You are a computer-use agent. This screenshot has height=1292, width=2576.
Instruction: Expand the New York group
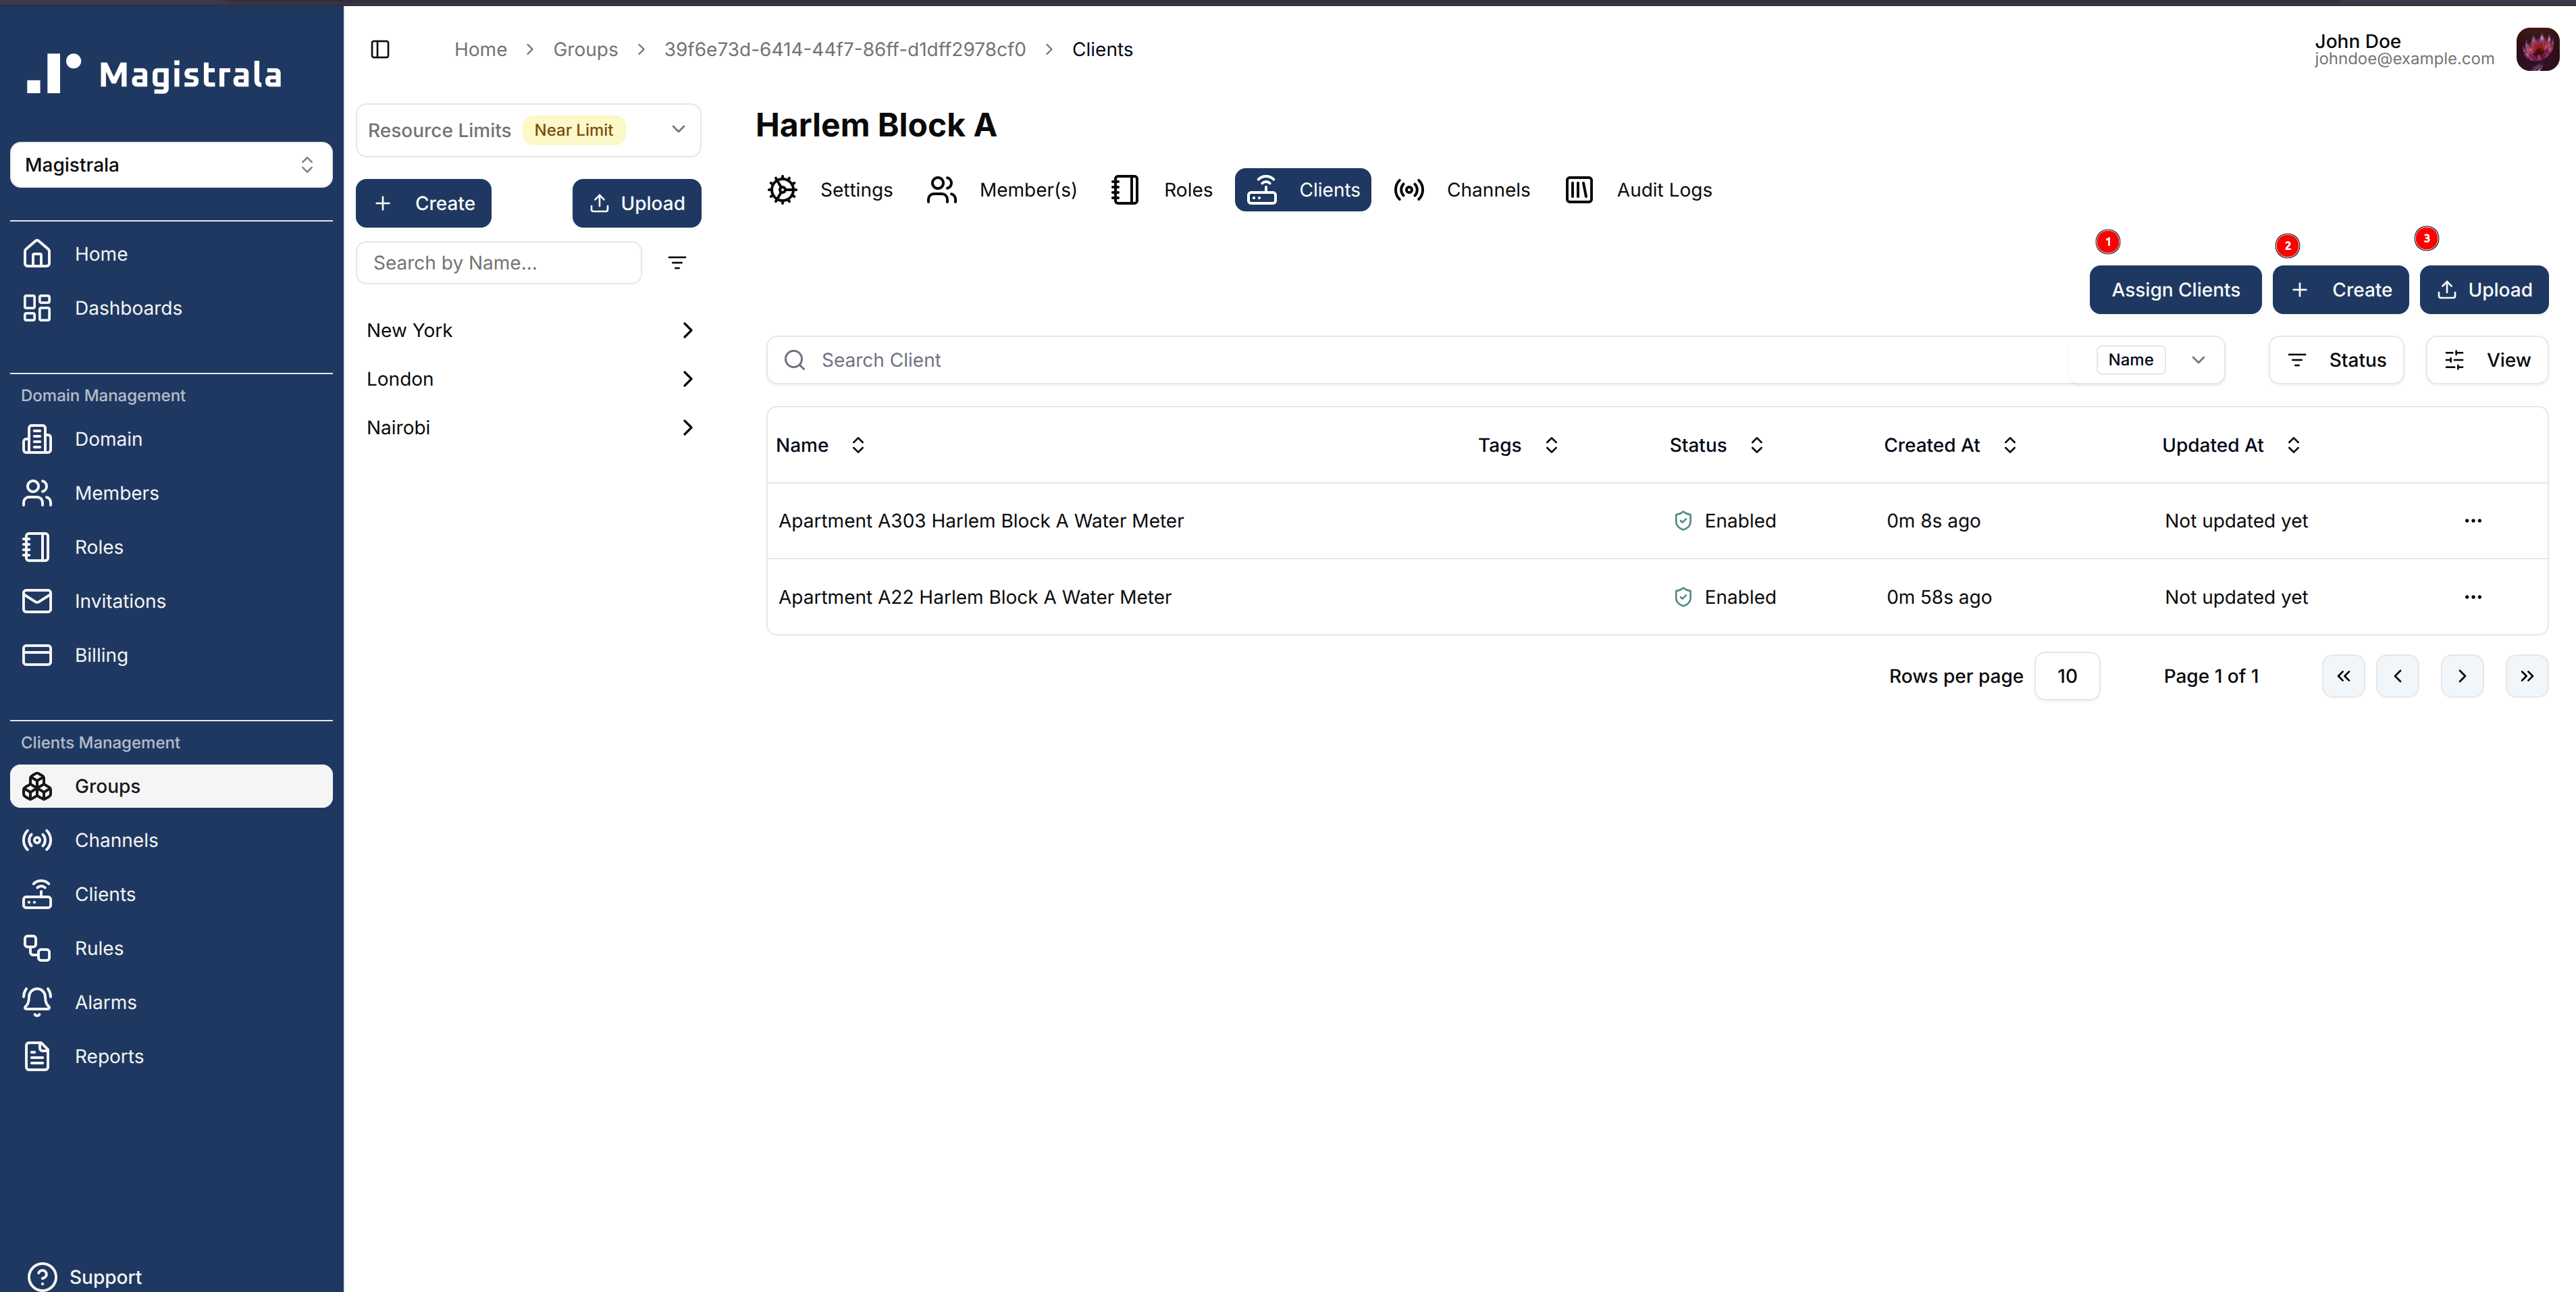pyautogui.click(x=687, y=330)
